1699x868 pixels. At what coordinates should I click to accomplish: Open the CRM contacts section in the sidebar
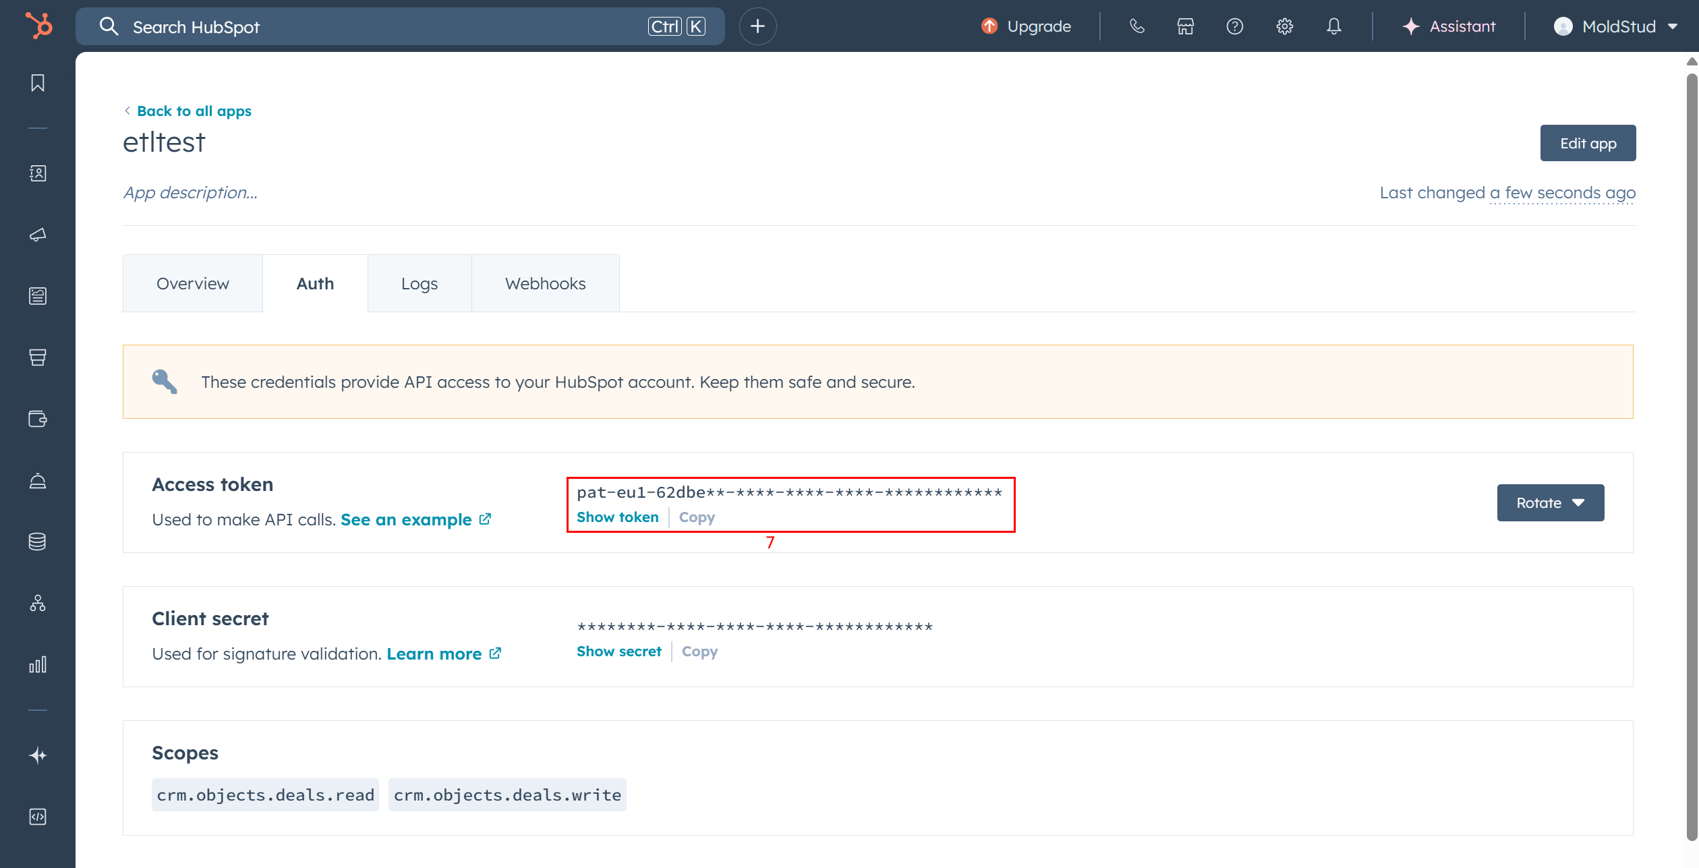pos(38,173)
